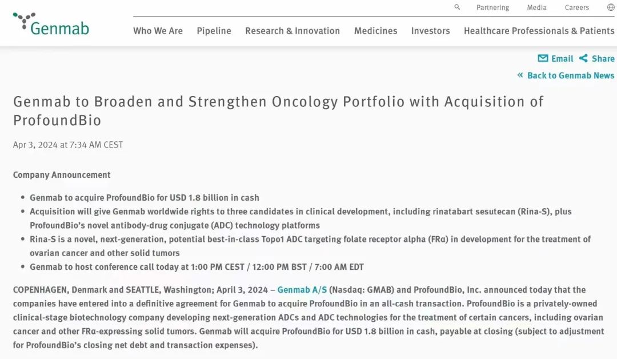Image resolution: width=617 pixels, height=359 pixels.
Task: Select Pipeline in the main navigation
Action: click(x=214, y=31)
